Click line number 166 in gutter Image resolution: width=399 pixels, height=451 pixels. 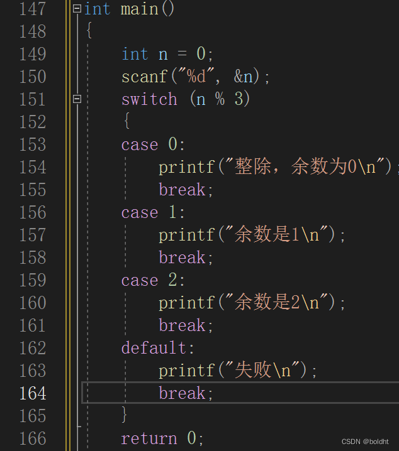(x=33, y=438)
